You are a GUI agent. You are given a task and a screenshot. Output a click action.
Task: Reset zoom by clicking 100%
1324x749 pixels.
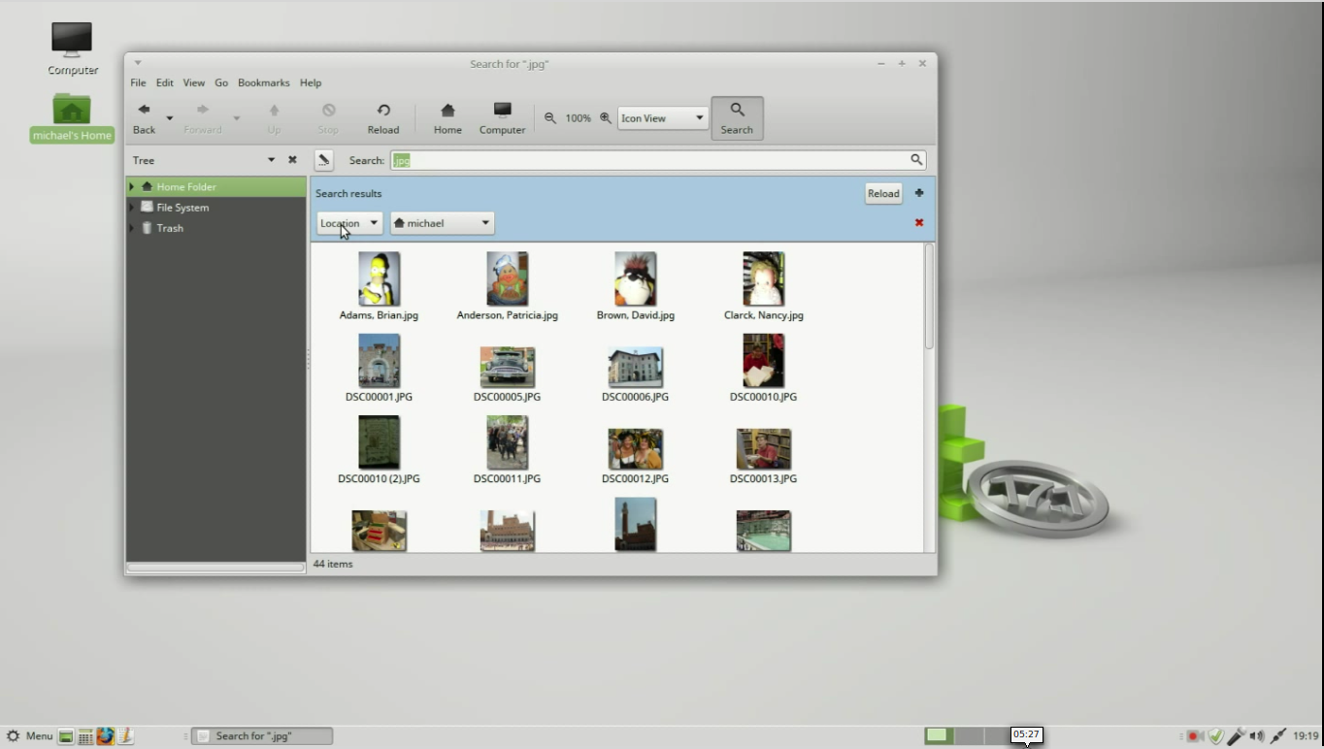click(578, 118)
